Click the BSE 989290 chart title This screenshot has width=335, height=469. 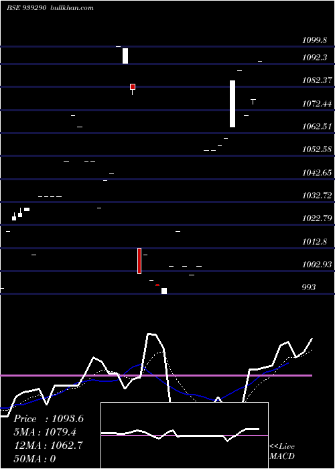[27, 7]
